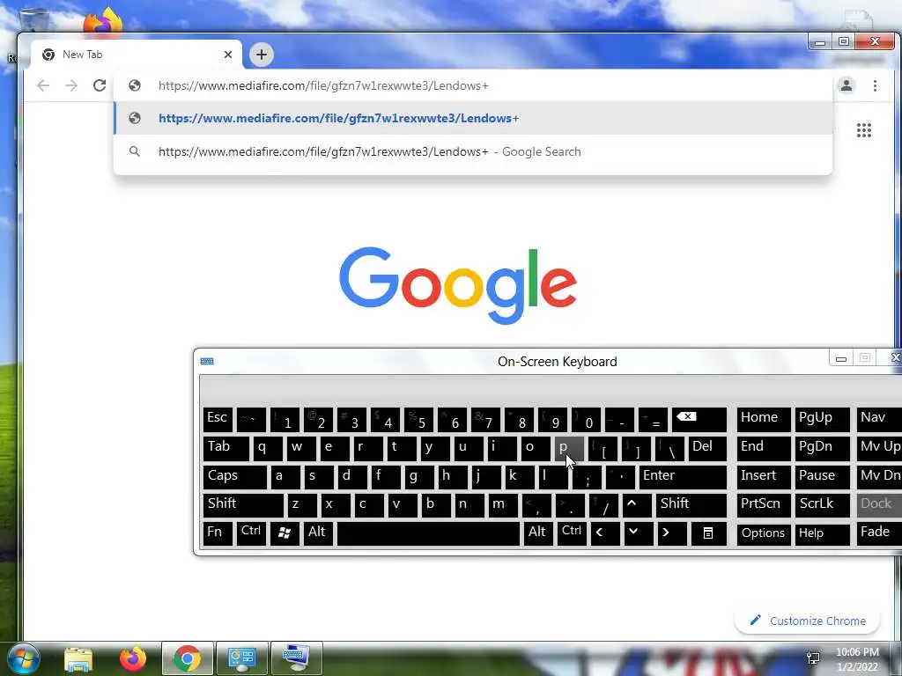The height and width of the screenshot is (676, 902).
Task: Choose the Google Search suggestion row
Action: pyautogui.click(x=473, y=151)
